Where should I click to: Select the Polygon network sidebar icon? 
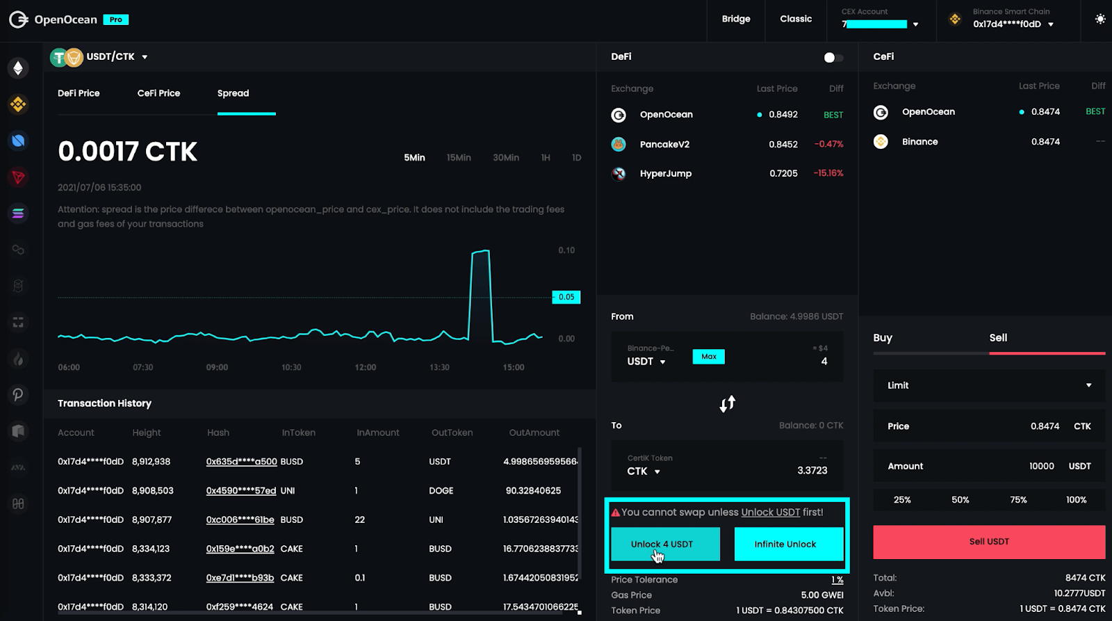pos(18,250)
